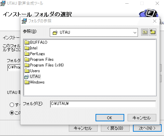This screenshot has width=164, height=136.
Task: Select the Intel folder name
Action: click(x=34, y=48)
